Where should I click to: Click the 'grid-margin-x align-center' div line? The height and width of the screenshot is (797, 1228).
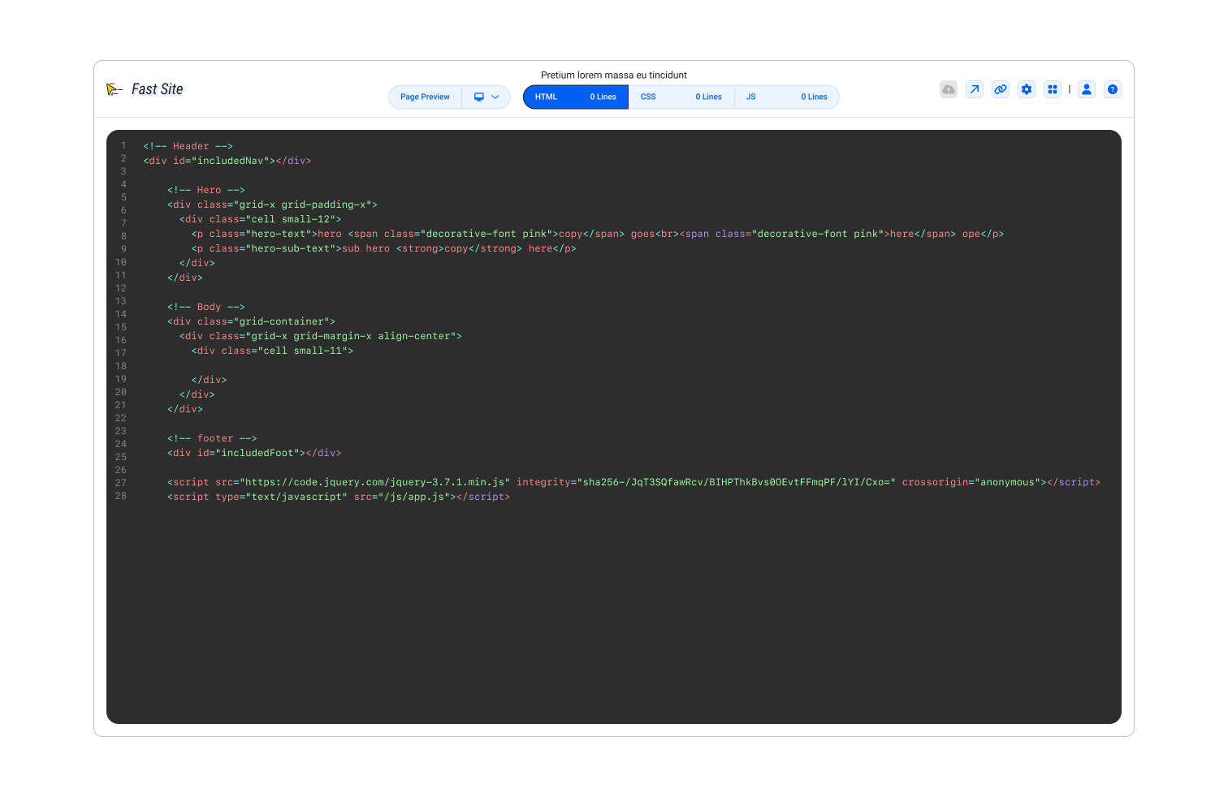tap(321, 336)
